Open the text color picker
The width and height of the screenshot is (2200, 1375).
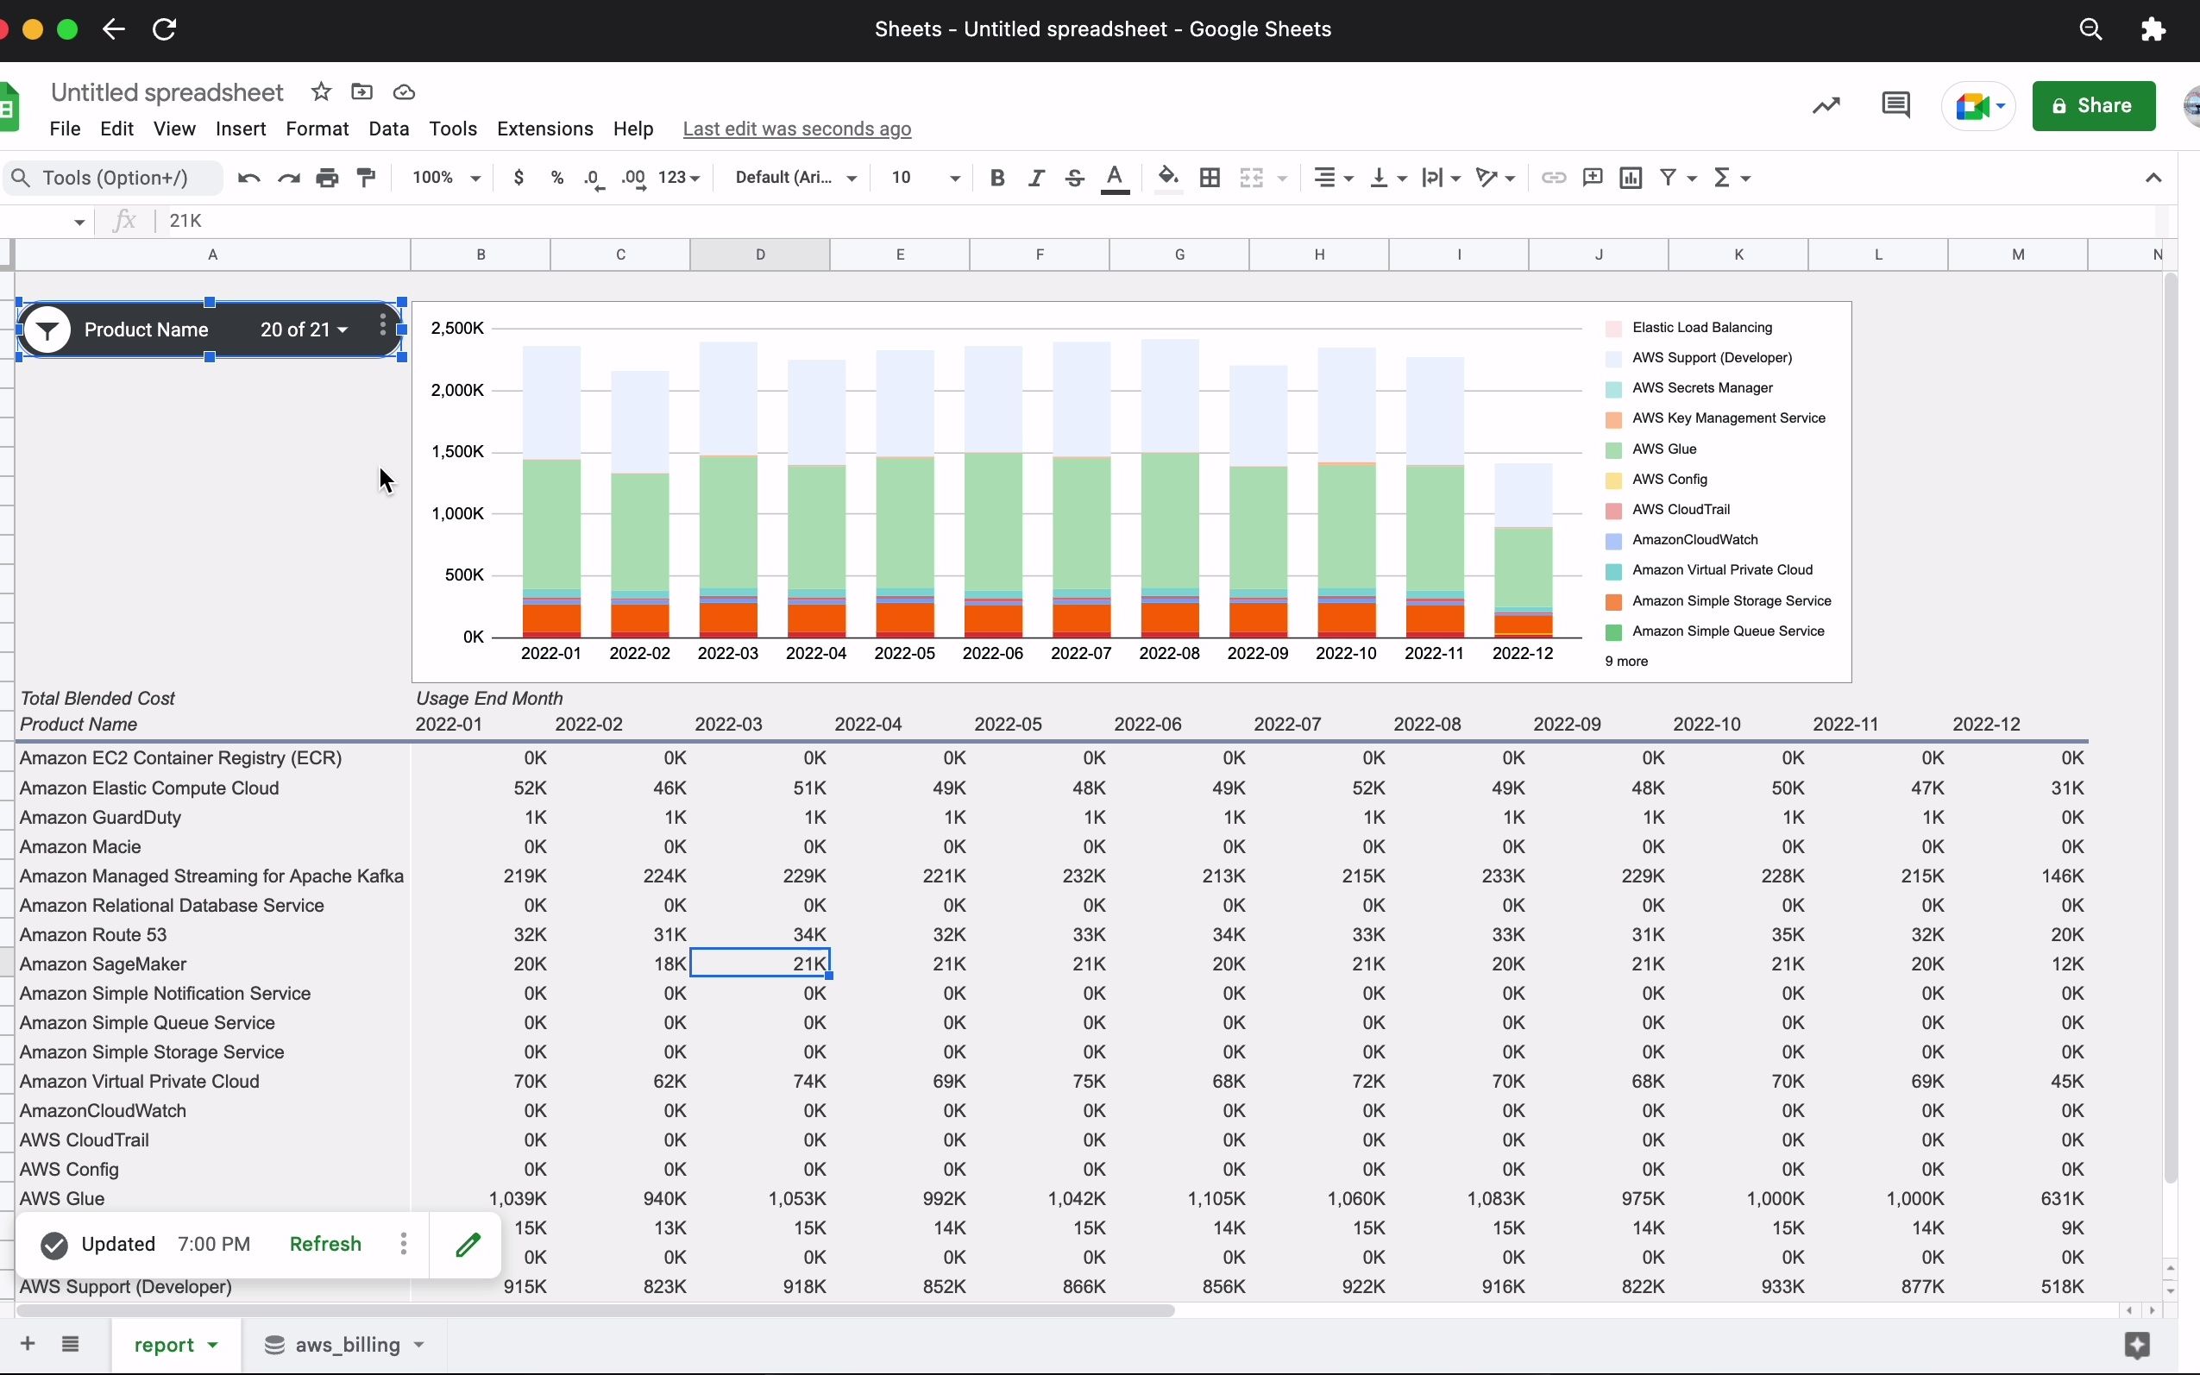tap(1115, 179)
